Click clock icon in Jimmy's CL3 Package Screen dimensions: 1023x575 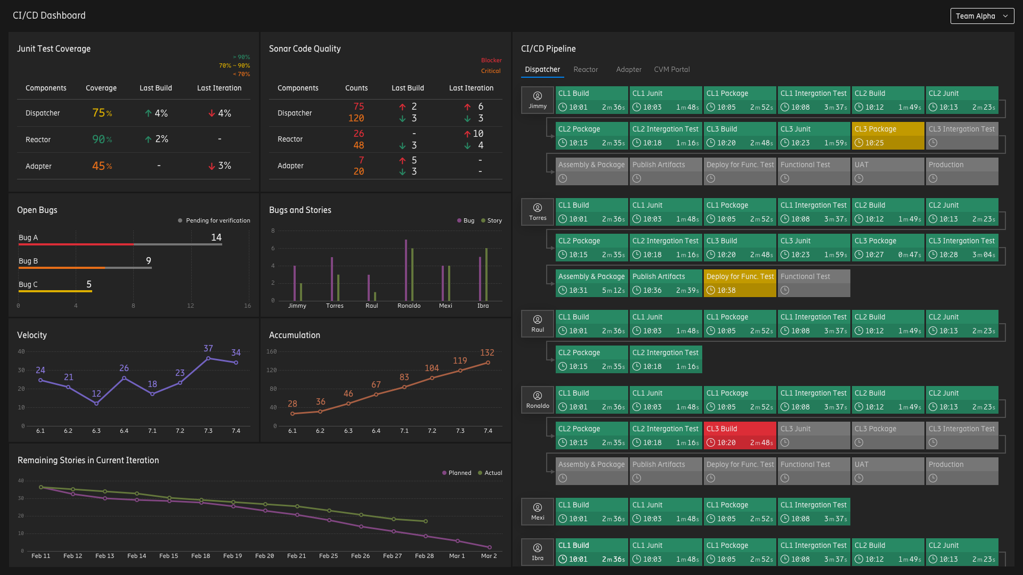tap(859, 143)
